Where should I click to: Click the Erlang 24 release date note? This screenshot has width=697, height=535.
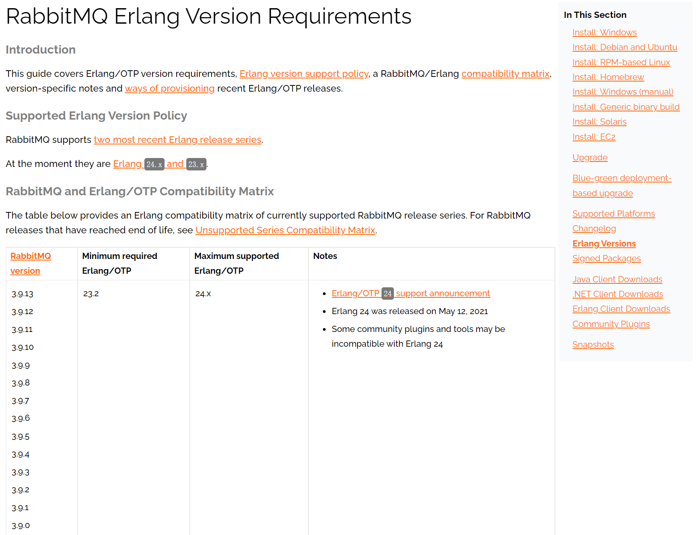(x=409, y=311)
